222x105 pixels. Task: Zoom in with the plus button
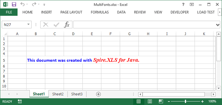(x=203, y=101)
